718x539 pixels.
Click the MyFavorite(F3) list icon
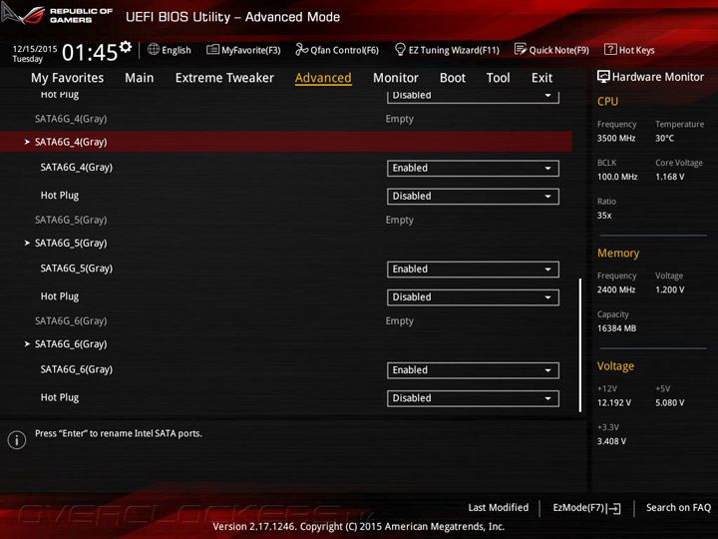pyautogui.click(x=212, y=50)
